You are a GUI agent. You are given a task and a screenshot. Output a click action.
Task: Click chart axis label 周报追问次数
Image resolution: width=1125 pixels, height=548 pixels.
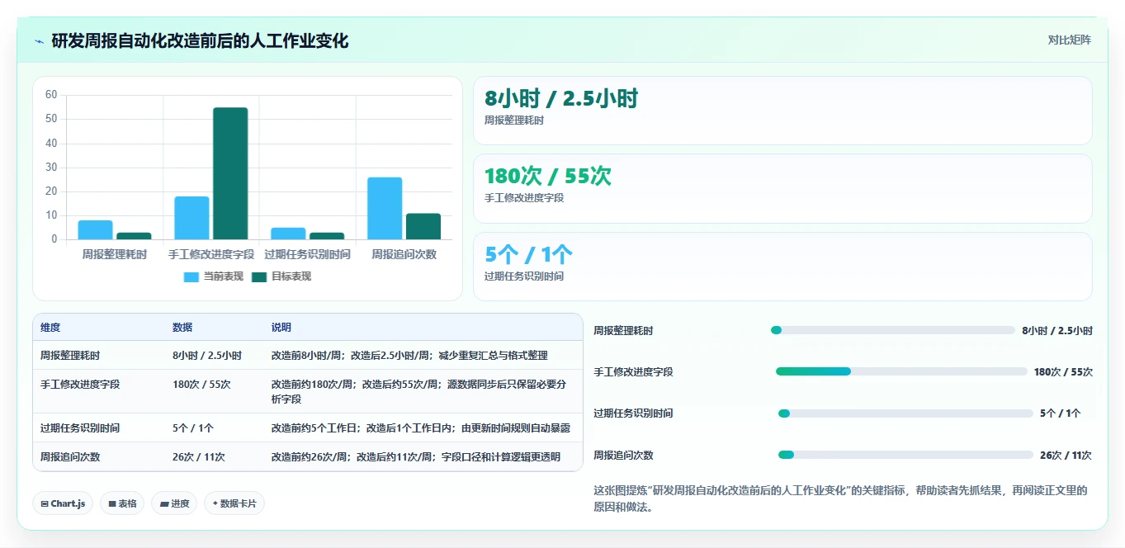[404, 254]
